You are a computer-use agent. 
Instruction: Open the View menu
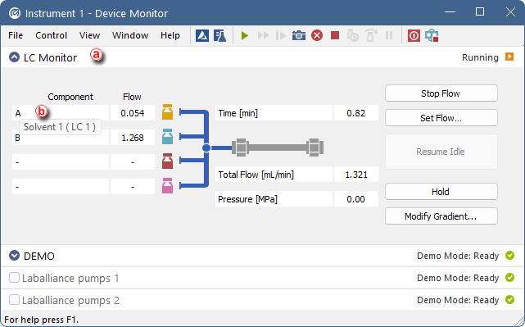tap(89, 35)
